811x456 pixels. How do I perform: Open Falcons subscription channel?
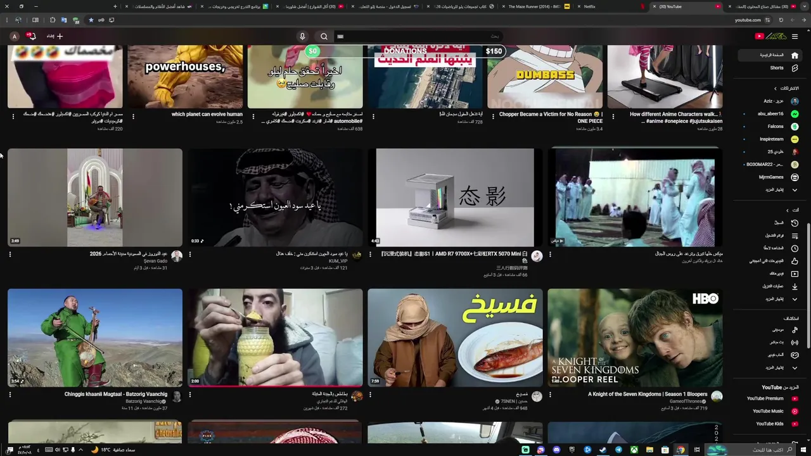tap(782, 127)
